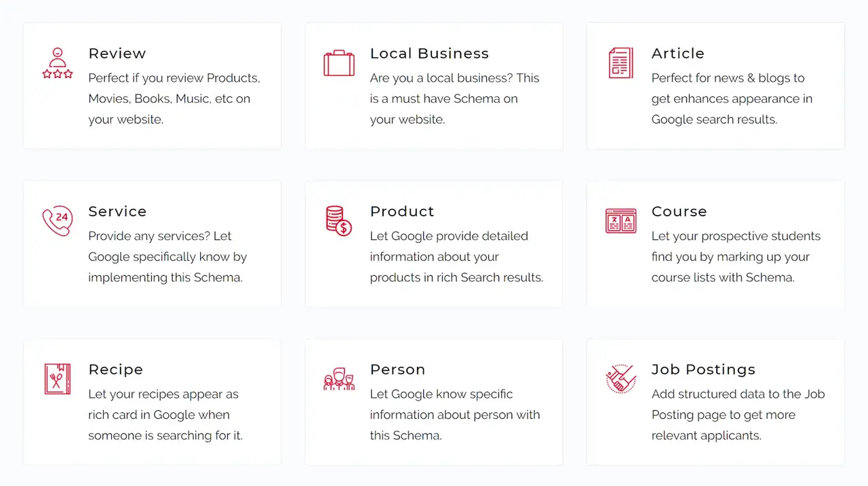Screen dimensions: 868x486
Task: Click the Local Business briefcase icon
Action: click(339, 63)
